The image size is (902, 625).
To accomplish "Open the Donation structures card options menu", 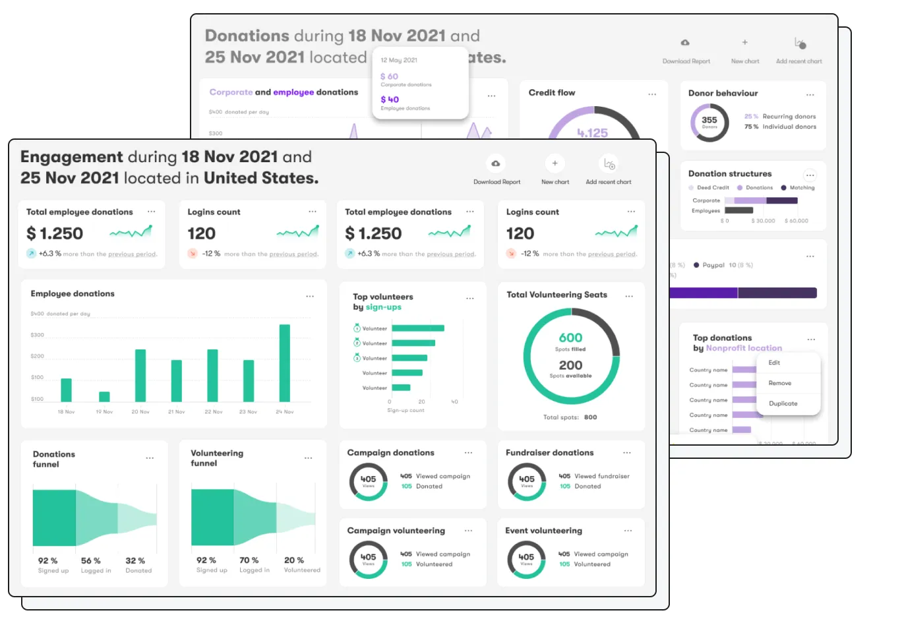I will [x=810, y=175].
